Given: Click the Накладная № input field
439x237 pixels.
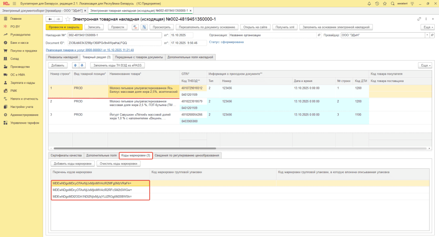Looking at the screenshot, I should coord(114,35).
